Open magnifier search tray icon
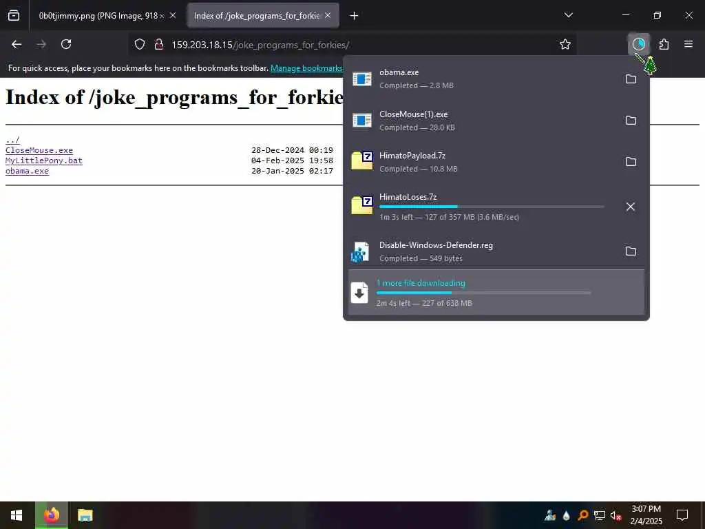This screenshot has height=529, width=705. point(582,515)
